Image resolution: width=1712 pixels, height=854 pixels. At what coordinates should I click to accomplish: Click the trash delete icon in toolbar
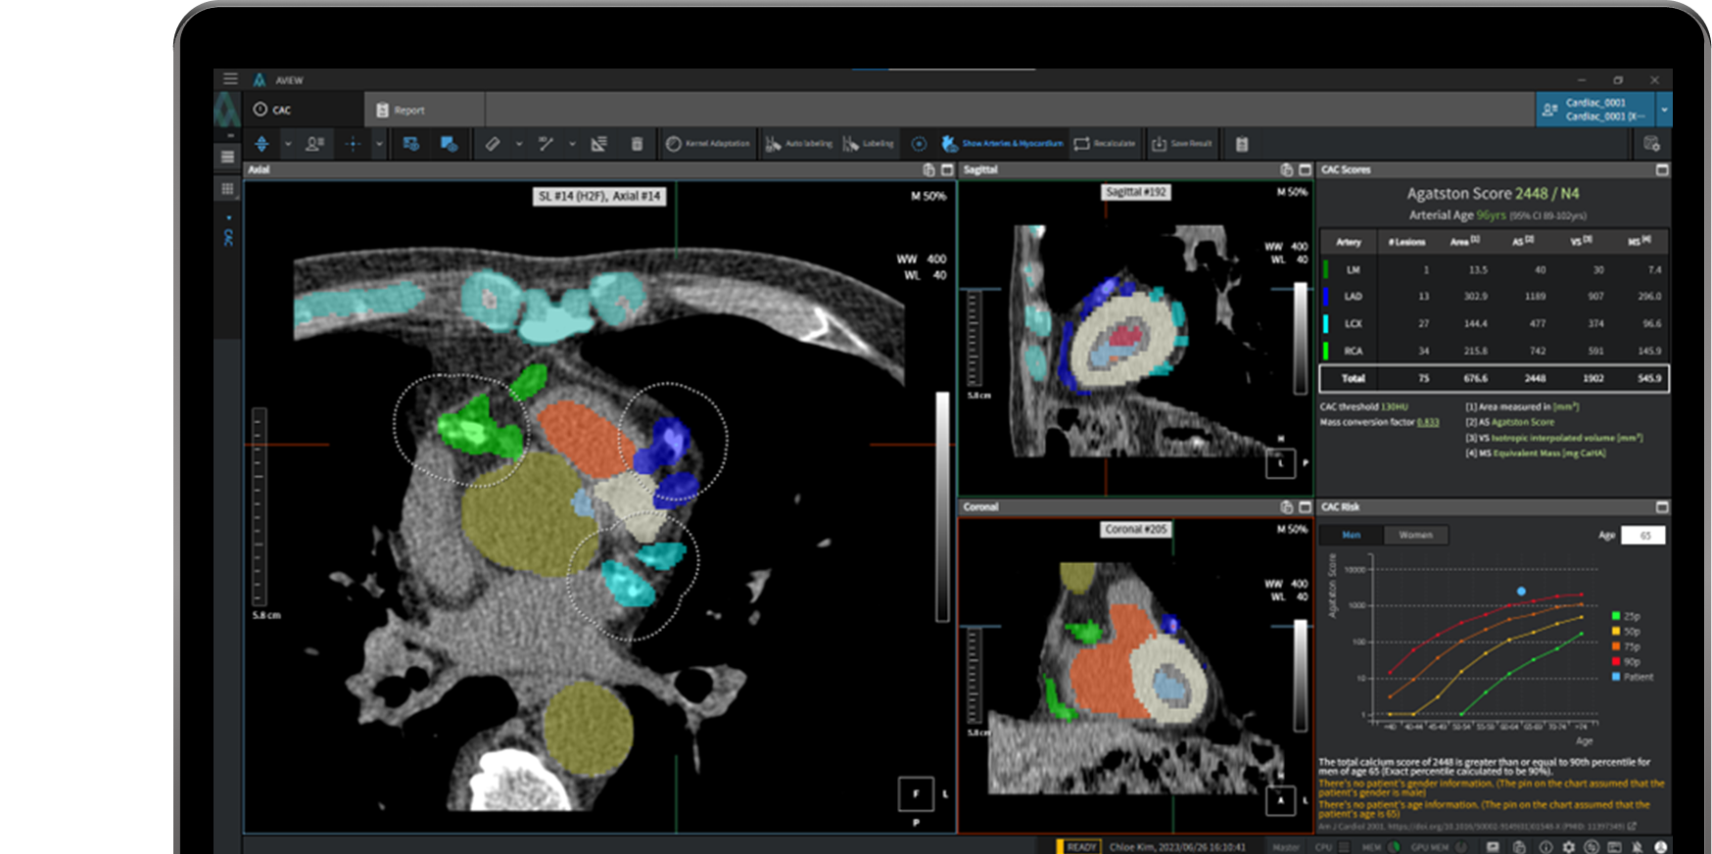click(x=637, y=144)
